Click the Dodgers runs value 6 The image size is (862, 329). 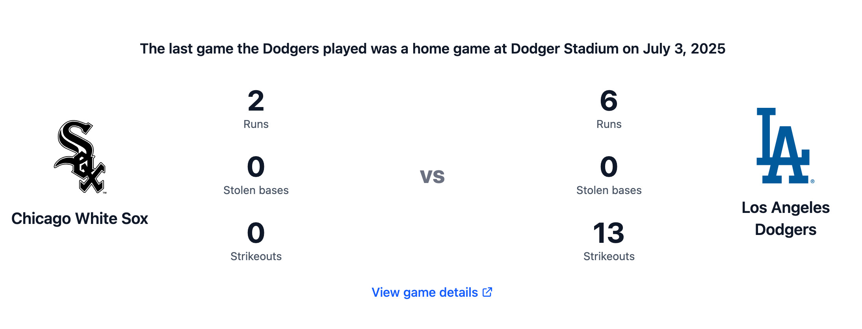click(x=609, y=101)
